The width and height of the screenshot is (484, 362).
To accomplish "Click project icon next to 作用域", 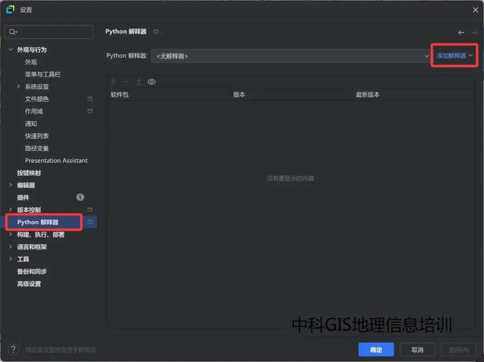I will tap(90, 111).
